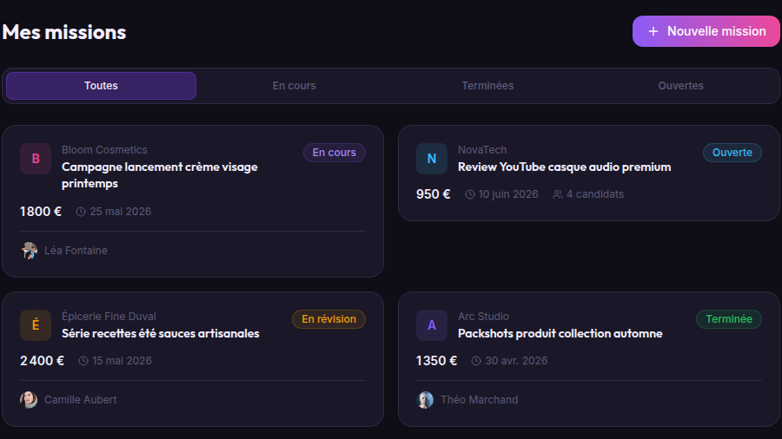Click the 2 400 € amount

pyautogui.click(x=42, y=361)
